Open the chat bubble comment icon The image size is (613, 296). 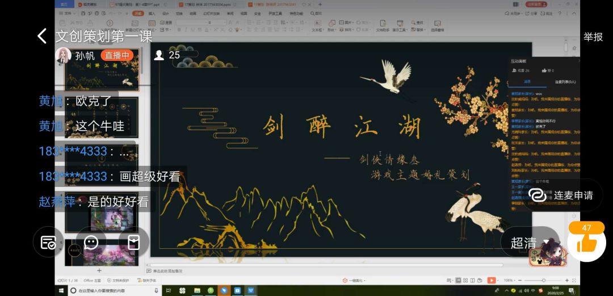click(x=91, y=243)
